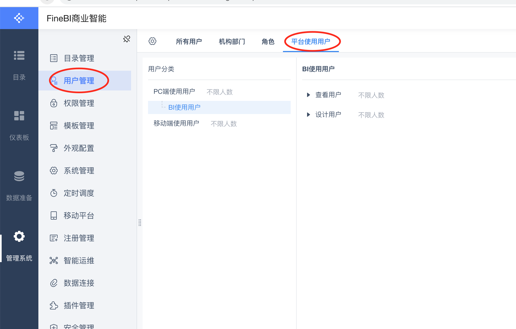516x329 pixels.
Task: Select PC端使用用户 category
Action: coord(174,92)
